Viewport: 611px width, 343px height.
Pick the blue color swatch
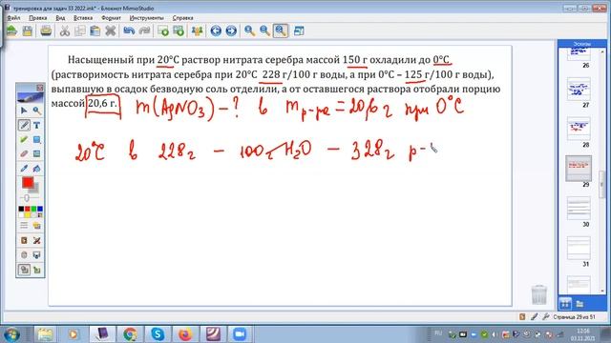pos(40,210)
